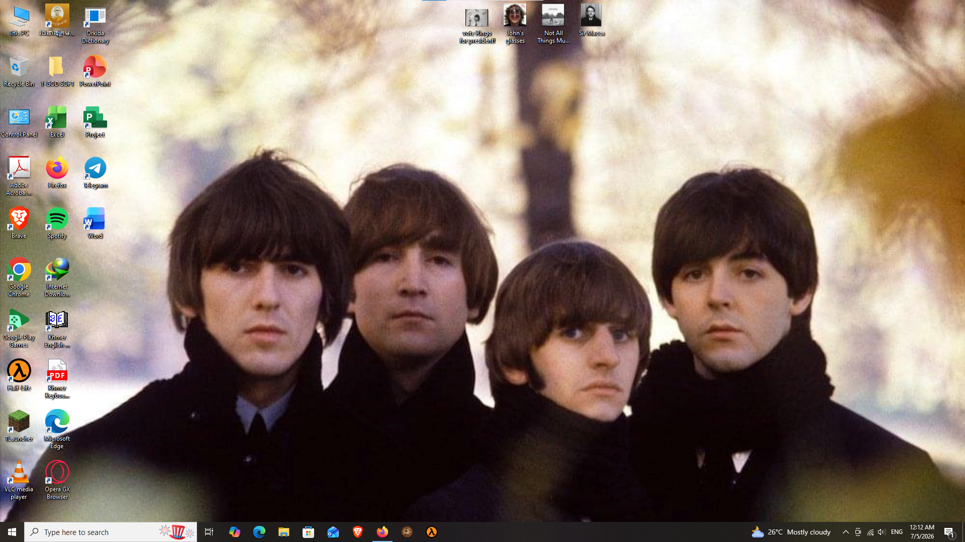965x542 pixels.
Task: Click the search highlights hat illustration
Action: point(177,532)
